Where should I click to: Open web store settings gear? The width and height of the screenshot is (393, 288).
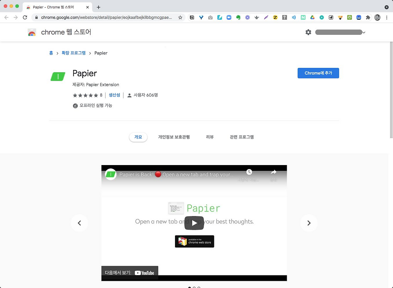pyautogui.click(x=308, y=32)
